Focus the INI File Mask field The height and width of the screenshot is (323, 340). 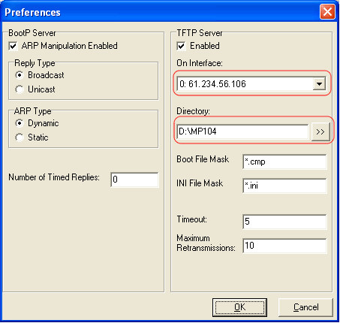(284, 186)
